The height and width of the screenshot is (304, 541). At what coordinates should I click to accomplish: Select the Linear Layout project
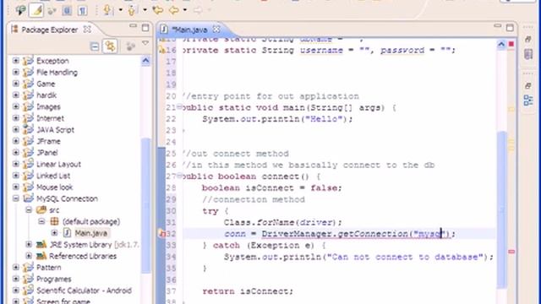(x=58, y=165)
